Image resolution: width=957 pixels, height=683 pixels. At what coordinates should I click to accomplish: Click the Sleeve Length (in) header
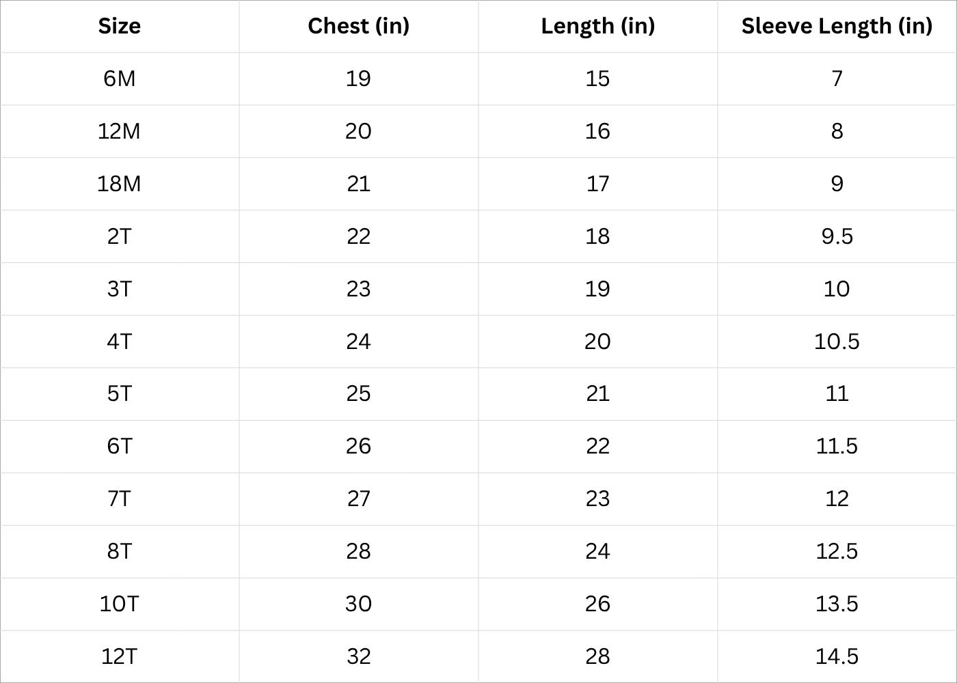pyautogui.click(x=837, y=26)
